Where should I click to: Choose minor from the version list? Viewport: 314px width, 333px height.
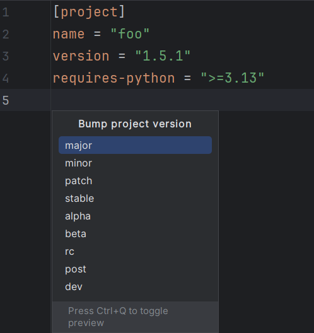click(x=135, y=163)
